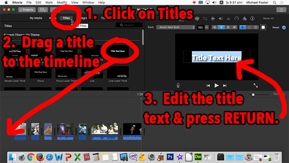The height and width of the screenshot is (163, 289).
Task: Open Launchpad rocket in the Dock
Action: 22,157
